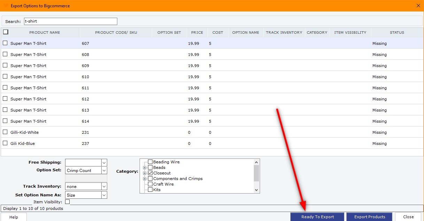
Task: Open the Option Set dropdown showing Crimp Count
Action: tap(104, 171)
